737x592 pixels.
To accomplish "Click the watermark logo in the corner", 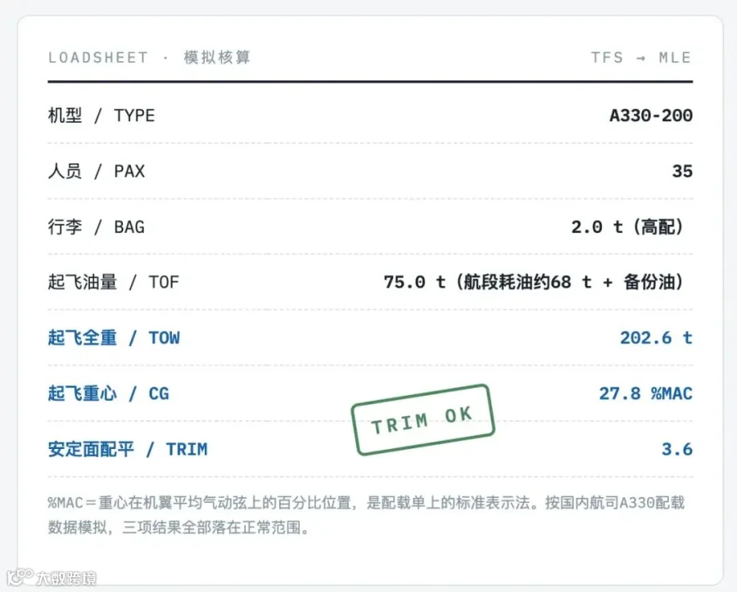I will [x=52, y=577].
